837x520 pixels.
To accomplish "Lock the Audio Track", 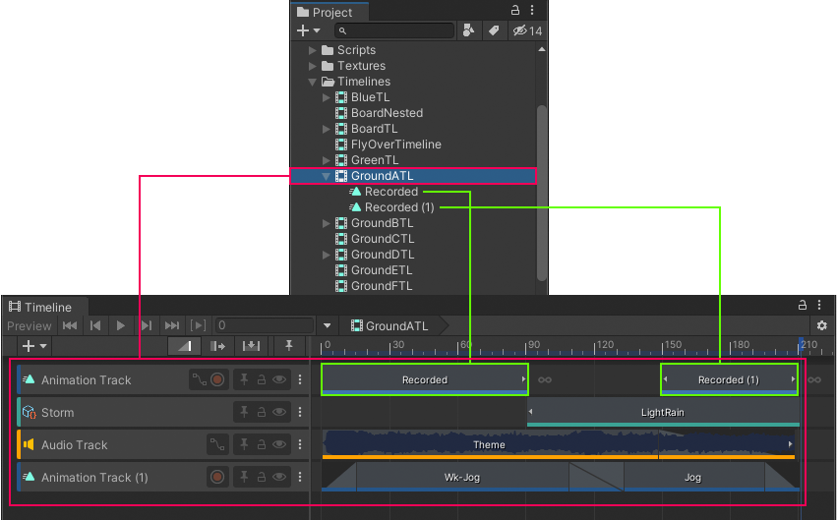I will [x=262, y=444].
